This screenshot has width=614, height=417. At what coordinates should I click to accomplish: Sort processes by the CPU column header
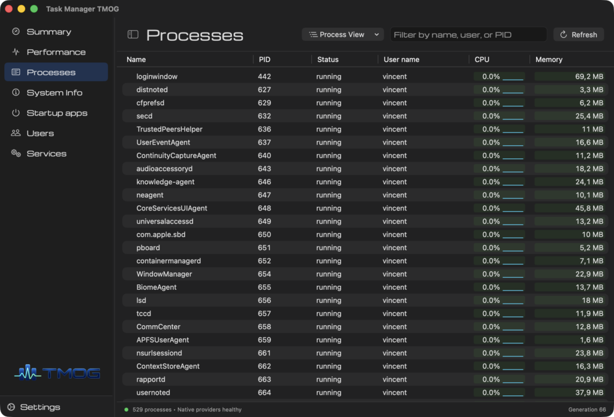tap(481, 59)
